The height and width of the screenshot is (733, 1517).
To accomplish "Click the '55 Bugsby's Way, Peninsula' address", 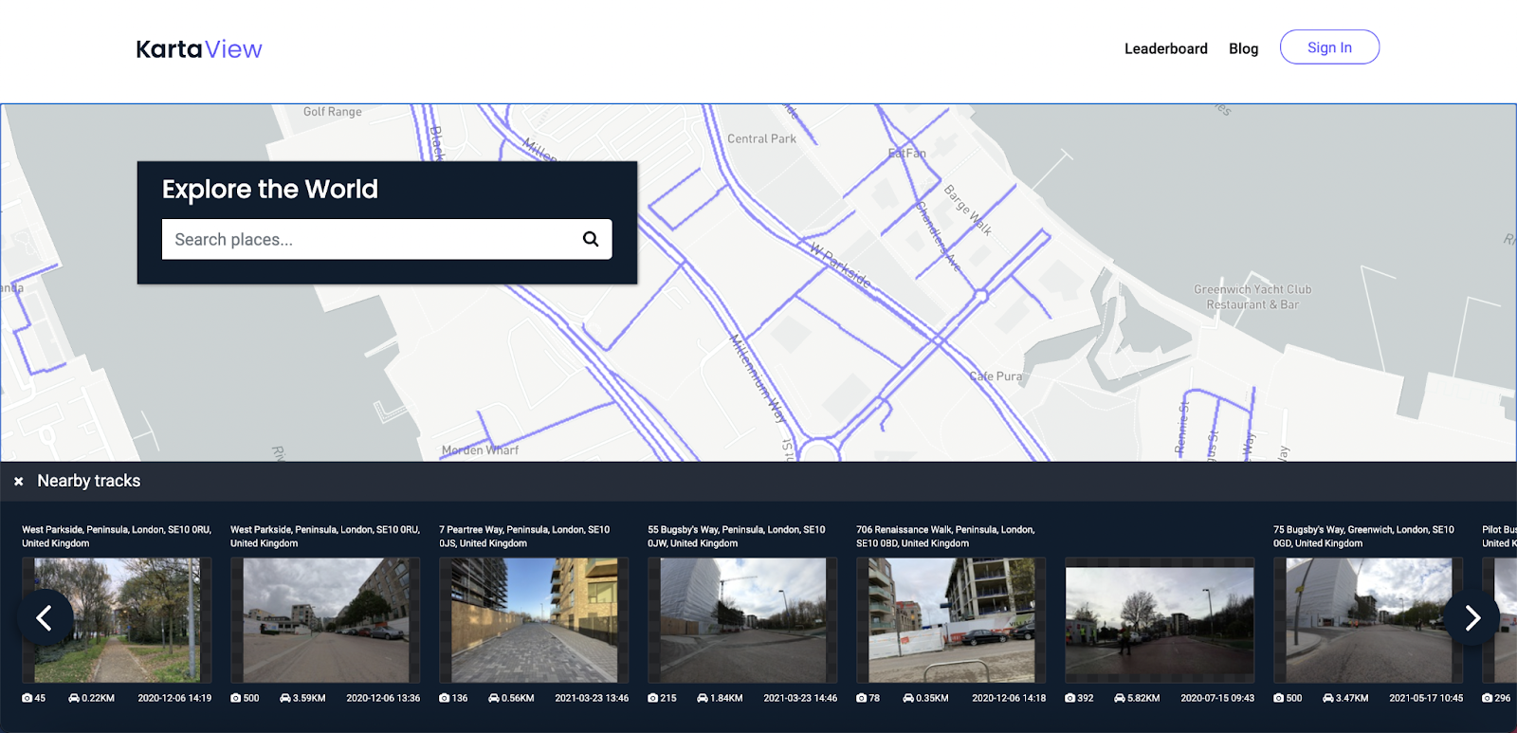I will (737, 537).
